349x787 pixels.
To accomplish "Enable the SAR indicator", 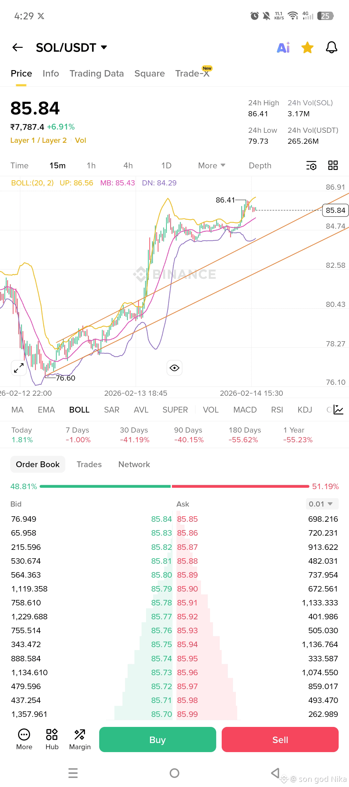I will pos(111,410).
